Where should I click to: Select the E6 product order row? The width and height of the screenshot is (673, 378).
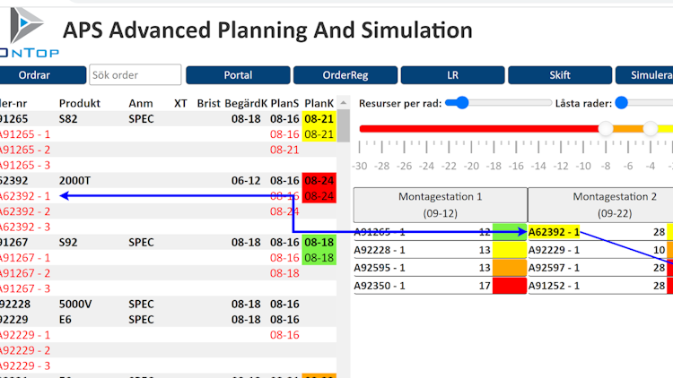[x=169, y=319]
